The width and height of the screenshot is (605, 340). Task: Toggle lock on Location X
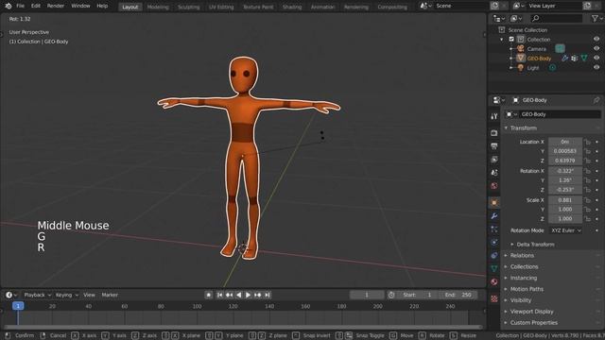(x=587, y=142)
